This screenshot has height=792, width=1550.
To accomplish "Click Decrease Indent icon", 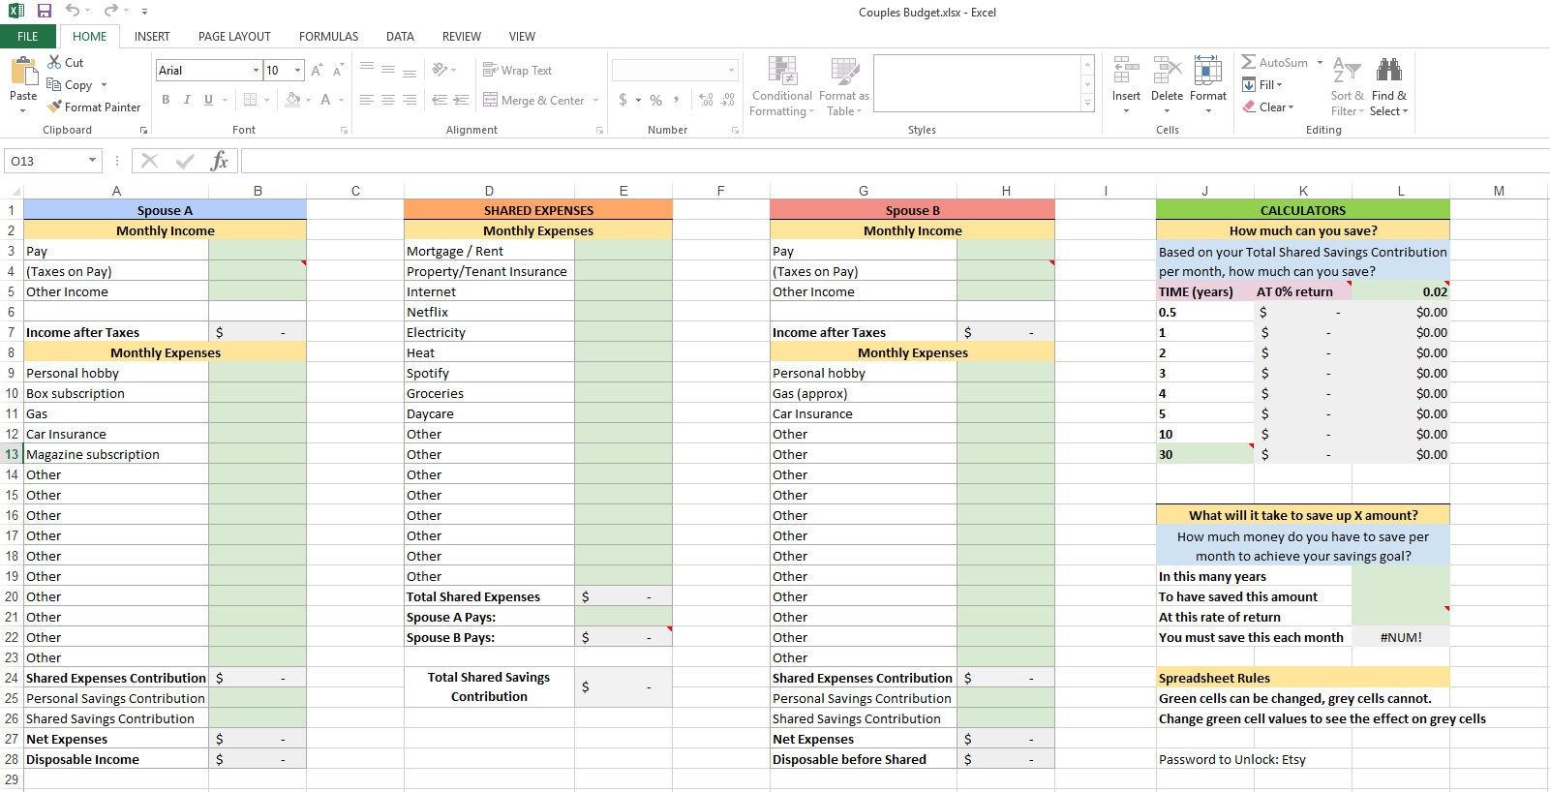I will click(440, 100).
